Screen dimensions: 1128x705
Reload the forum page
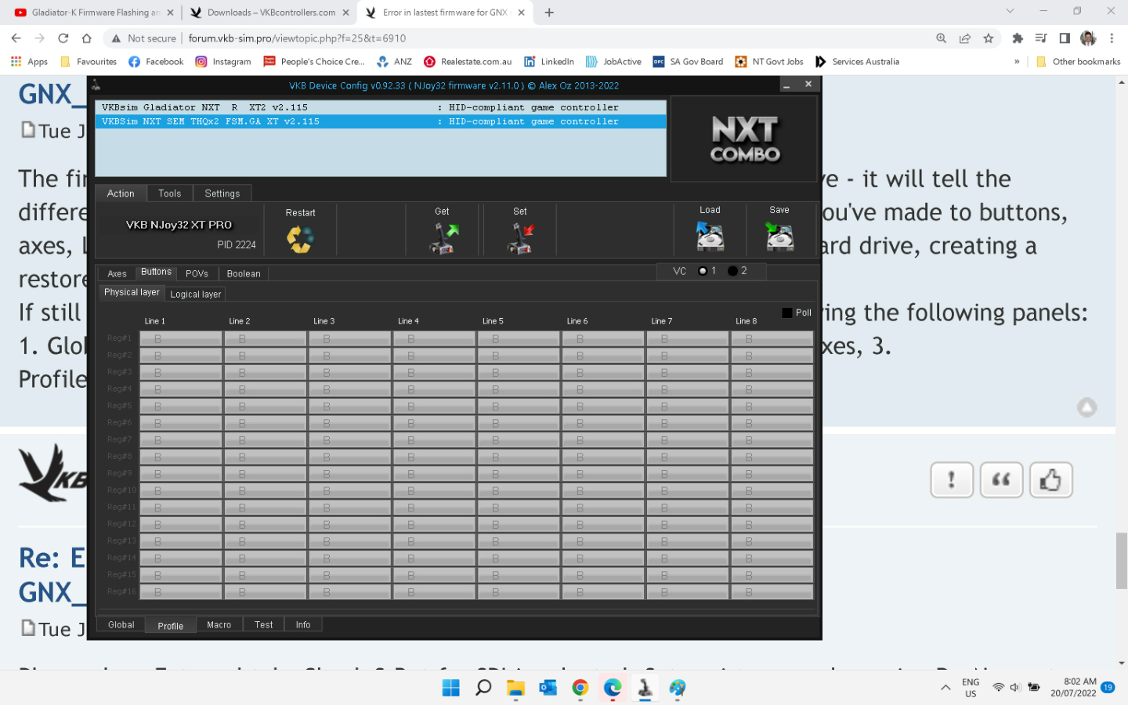click(63, 38)
